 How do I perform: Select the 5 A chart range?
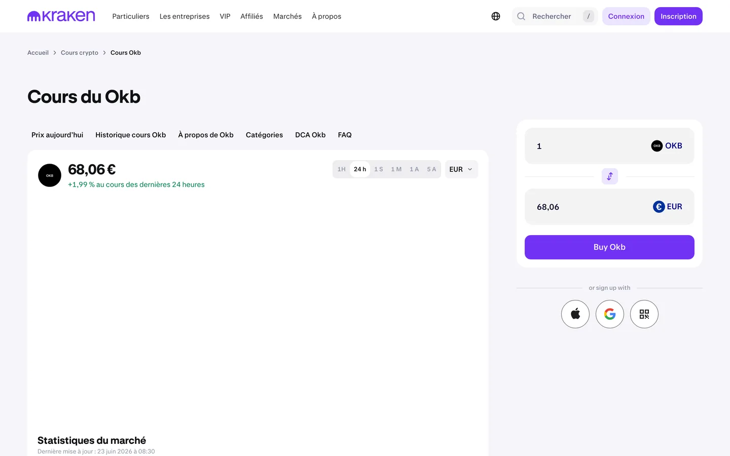pos(431,169)
